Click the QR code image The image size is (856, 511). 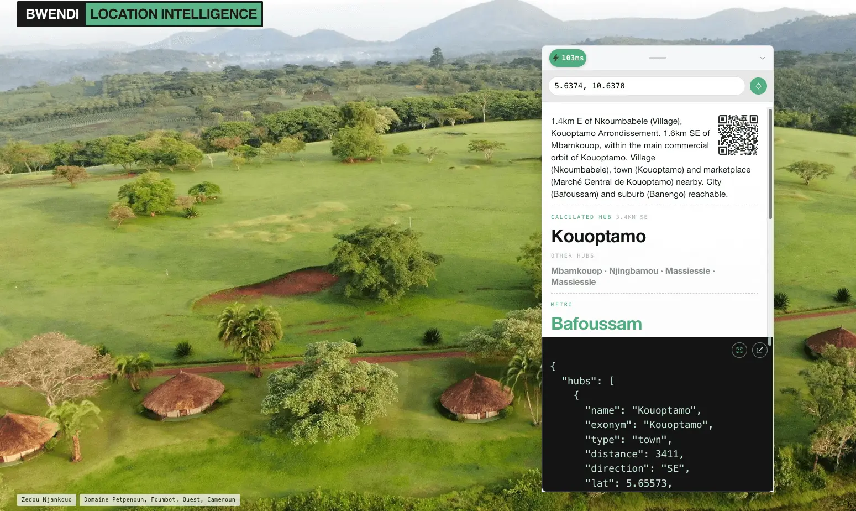coord(738,134)
